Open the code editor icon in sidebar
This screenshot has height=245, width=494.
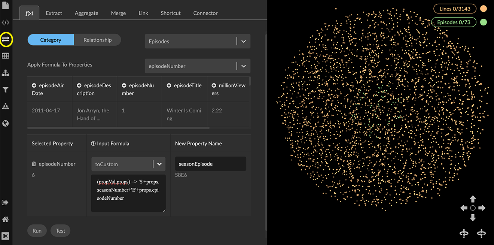[x=5, y=22]
